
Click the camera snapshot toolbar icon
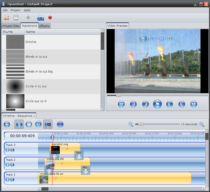(40, 18)
